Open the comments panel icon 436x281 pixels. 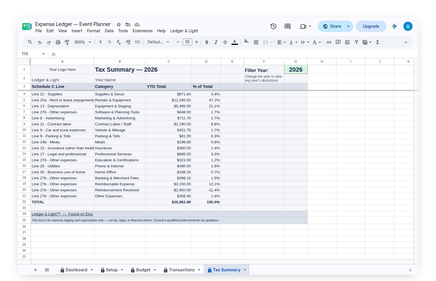point(288,26)
